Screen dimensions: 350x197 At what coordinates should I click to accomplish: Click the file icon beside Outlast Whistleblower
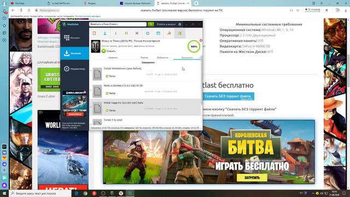97,74
